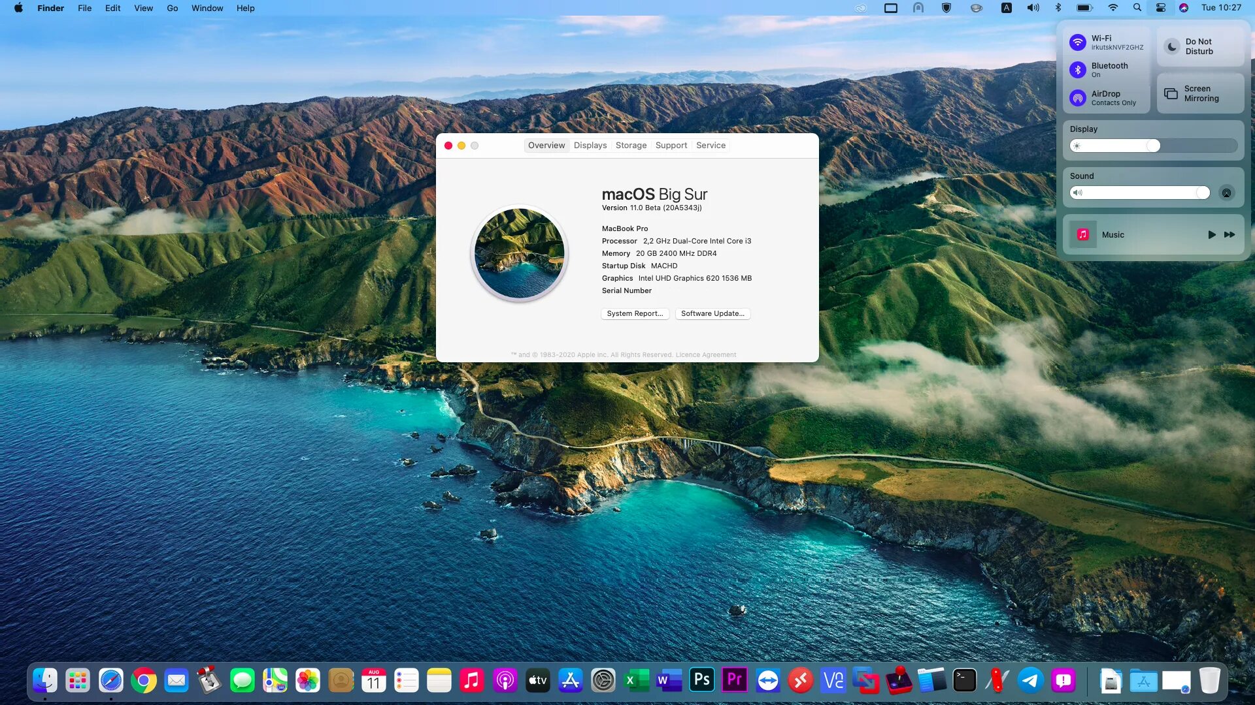Toggle Bluetooth in Control Center
Image resolution: width=1255 pixels, height=705 pixels.
pos(1078,70)
